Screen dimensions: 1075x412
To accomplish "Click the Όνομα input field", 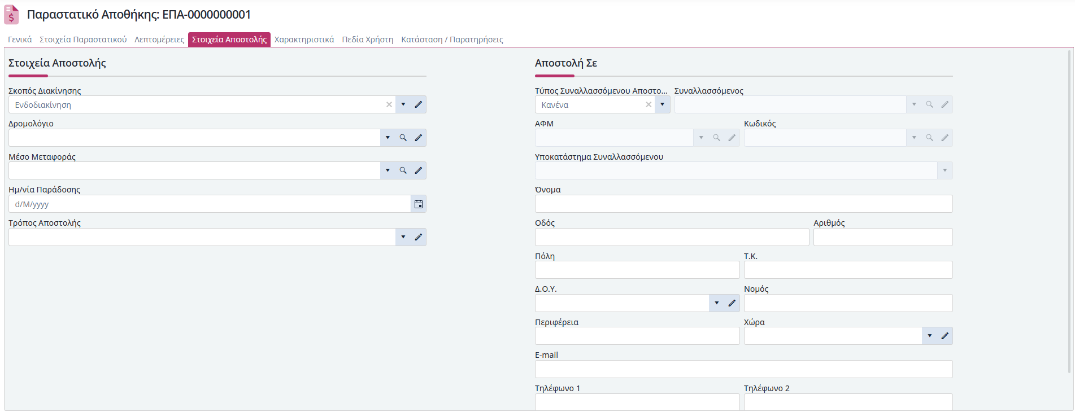I will click(743, 204).
